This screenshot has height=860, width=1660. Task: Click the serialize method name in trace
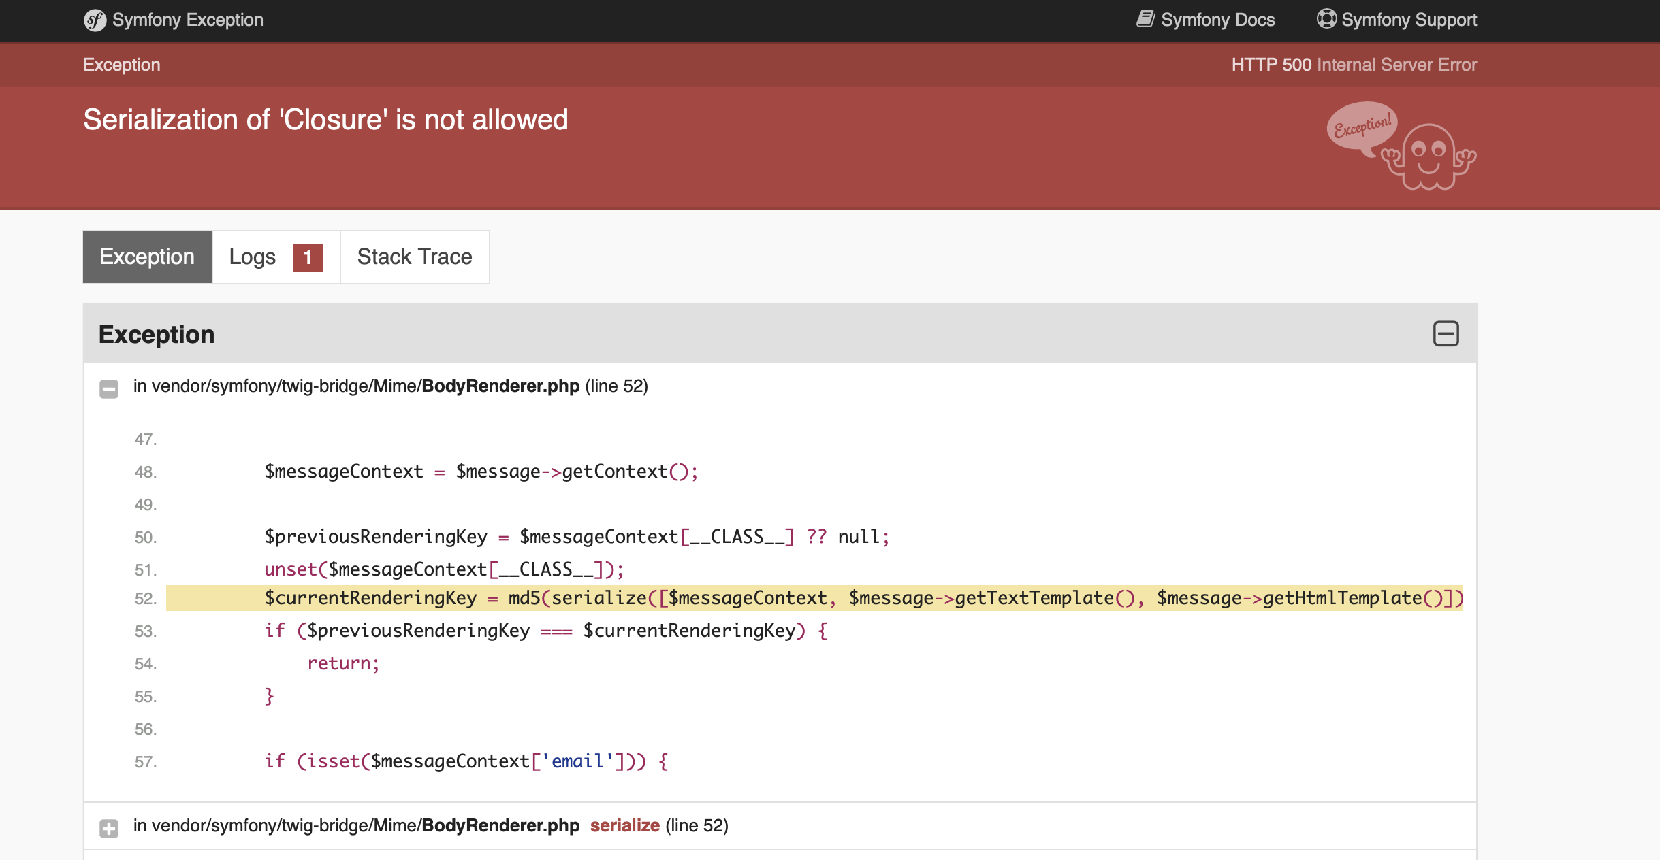[625, 825]
